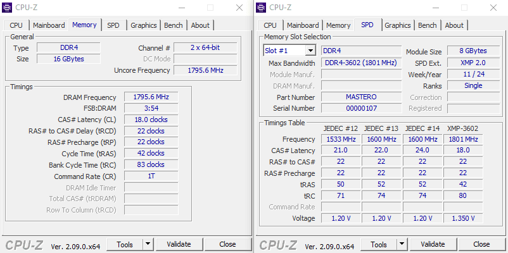Click Validate button in right window

tap(433, 244)
